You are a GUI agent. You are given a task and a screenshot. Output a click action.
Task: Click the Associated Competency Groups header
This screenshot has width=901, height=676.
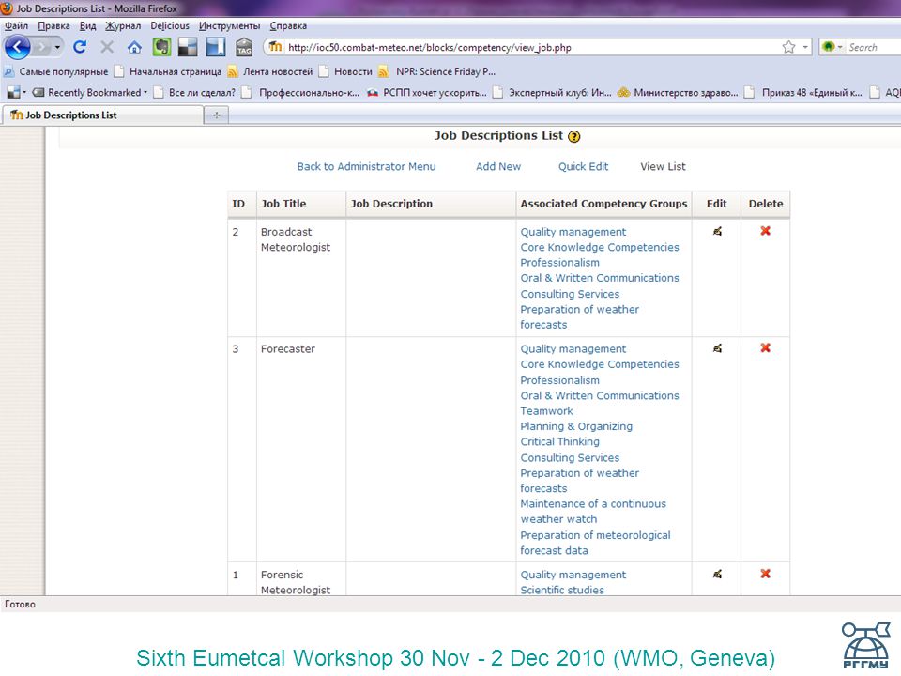point(603,204)
